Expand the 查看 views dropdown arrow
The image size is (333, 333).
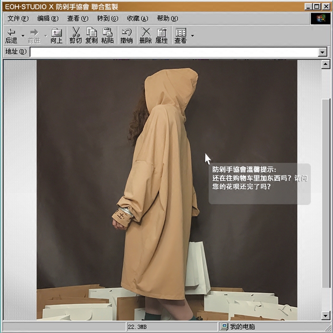point(192,36)
